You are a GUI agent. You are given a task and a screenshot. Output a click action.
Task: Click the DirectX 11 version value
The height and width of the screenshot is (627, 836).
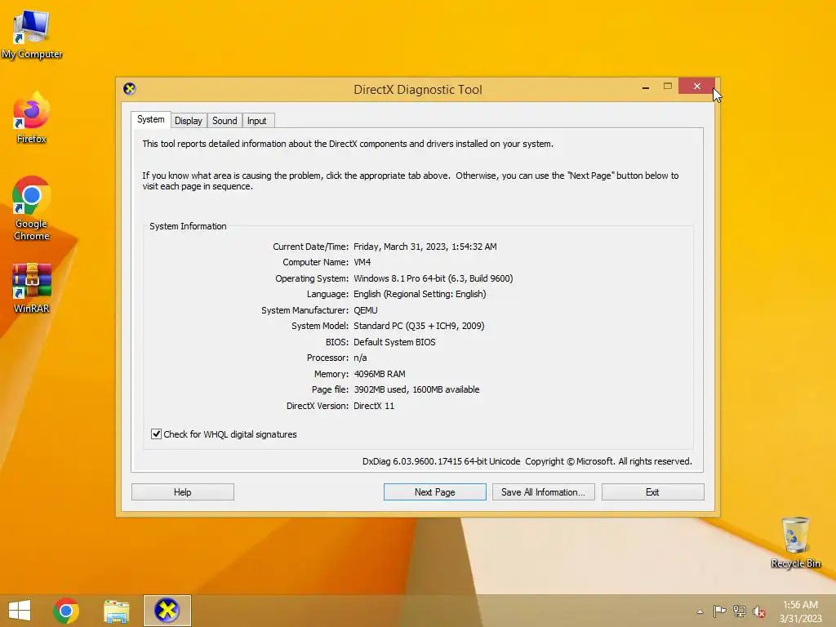pyautogui.click(x=374, y=406)
